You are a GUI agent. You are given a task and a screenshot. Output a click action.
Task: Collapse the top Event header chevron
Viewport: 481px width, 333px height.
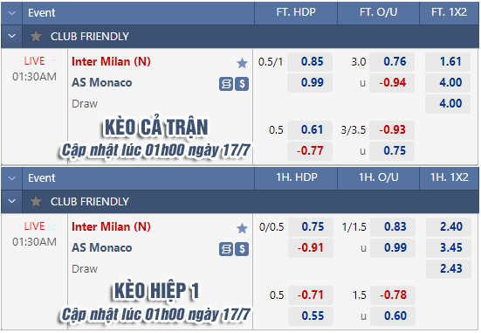(12, 13)
